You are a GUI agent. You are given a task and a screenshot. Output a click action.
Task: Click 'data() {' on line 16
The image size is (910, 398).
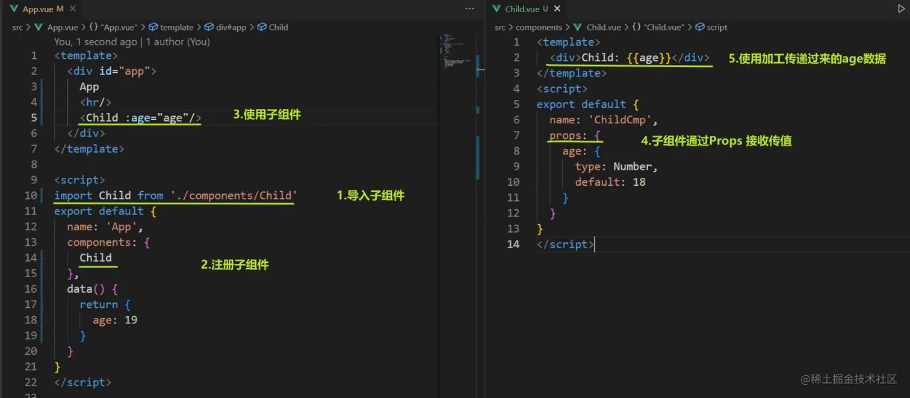coord(92,289)
